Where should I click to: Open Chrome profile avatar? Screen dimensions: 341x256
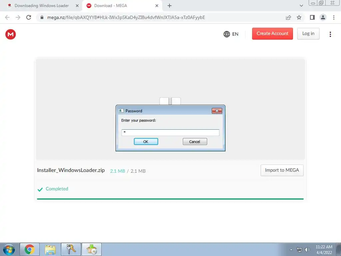point(323,17)
